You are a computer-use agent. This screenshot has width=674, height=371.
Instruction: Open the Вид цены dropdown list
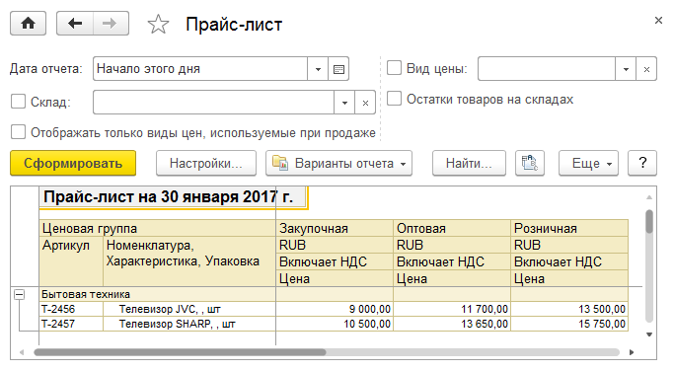626,69
